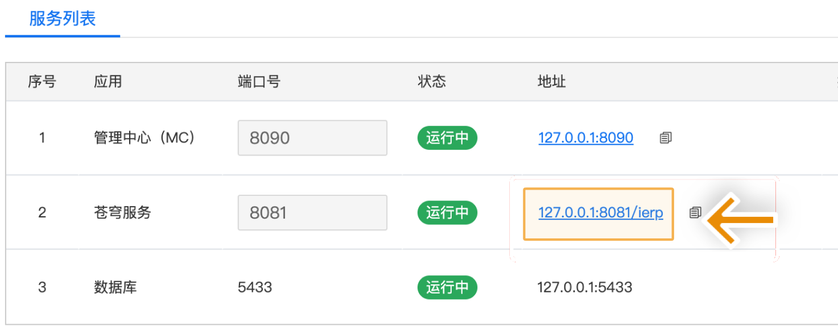Image resolution: width=838 pixels, height=327 pixels.
Task: Click the 127.0.0.1:5433 database address
Action: coord(584,287)
